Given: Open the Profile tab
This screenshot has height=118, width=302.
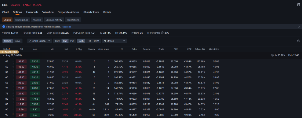Looking at the screenshot, I should click(107, 12).
